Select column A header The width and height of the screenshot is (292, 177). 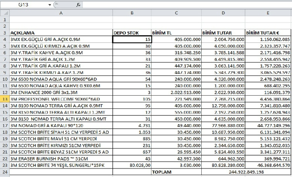click(61, 13)
